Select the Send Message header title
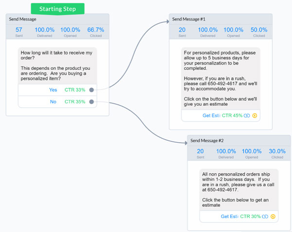 tap(22, 19)
